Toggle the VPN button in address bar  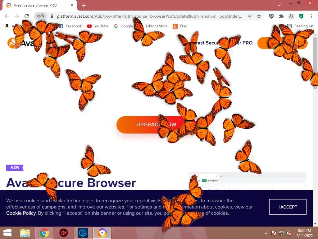click(40, 16)
